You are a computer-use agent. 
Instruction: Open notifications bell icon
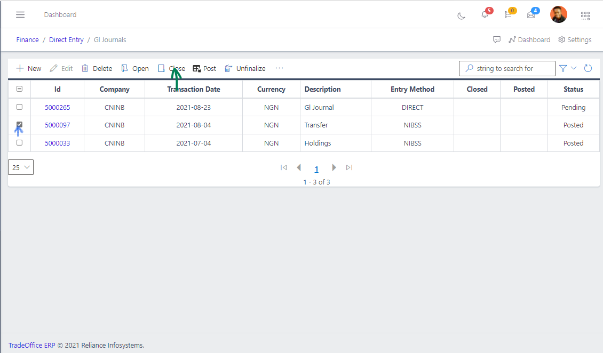(485, 15)
